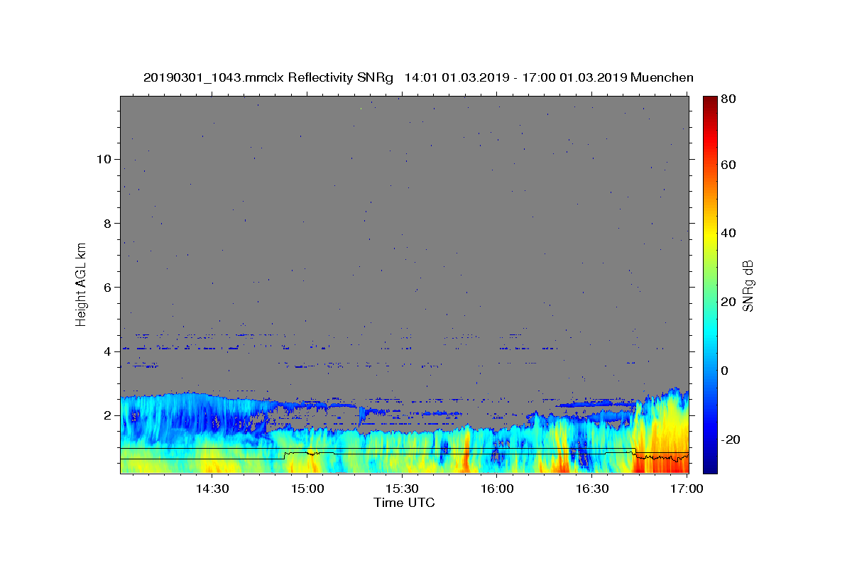
Task: Click the colorbar value label -20
Action: pyautogui.click(x=731, y=439)
